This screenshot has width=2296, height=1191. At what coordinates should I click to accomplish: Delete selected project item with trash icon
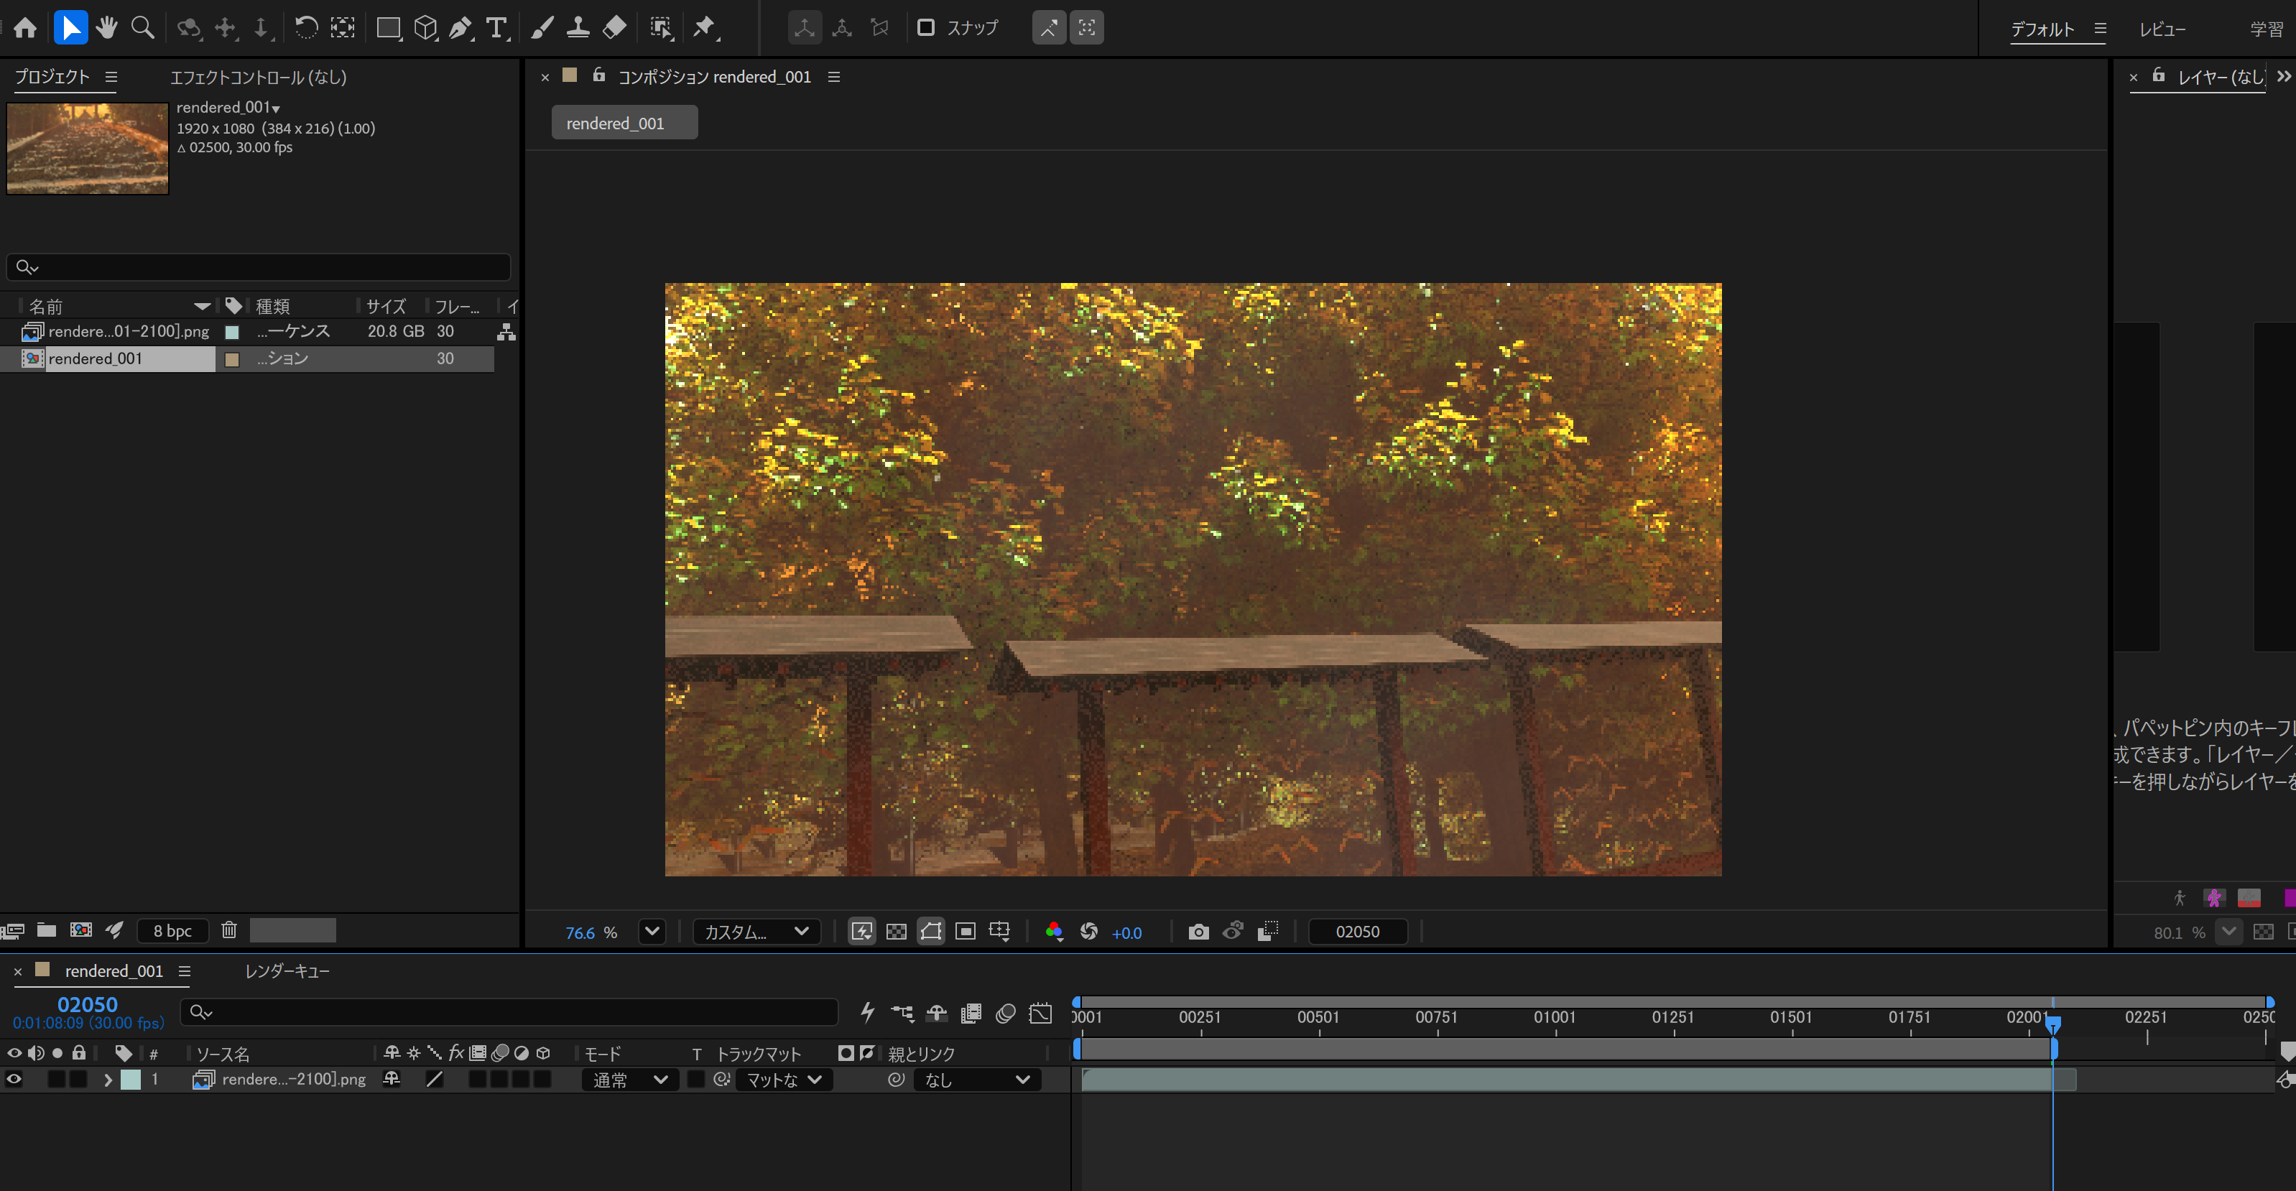[x=229, y=930]
